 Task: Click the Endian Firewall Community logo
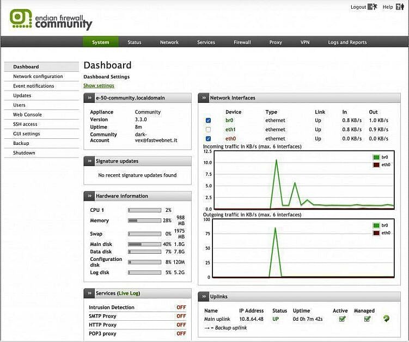[51, 19]
